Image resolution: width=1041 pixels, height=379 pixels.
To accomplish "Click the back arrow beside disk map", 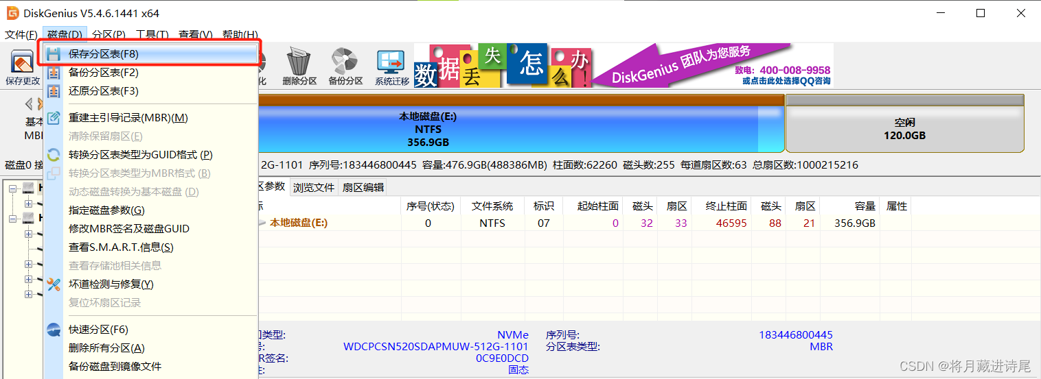I will (x=29, y=104).
